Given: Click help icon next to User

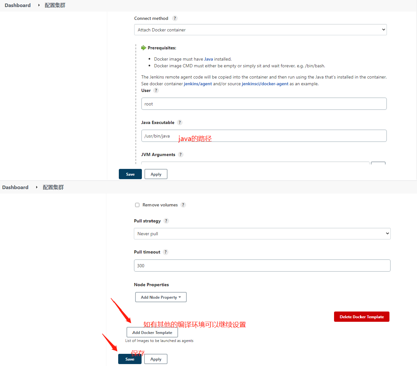Looking at the screenshot, I should tap(156, 90).
